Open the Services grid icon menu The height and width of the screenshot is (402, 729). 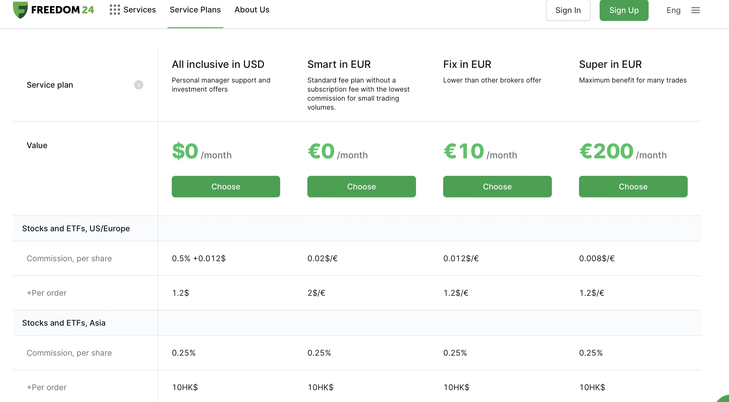tap(115, 10)
